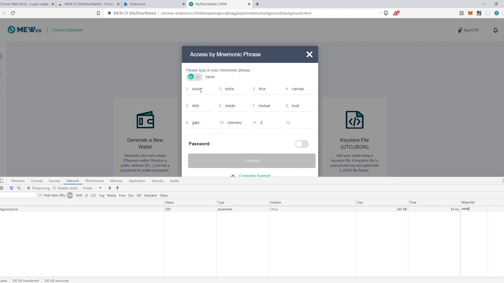Screen dimensions: 504x283
Task: Click the disabled Continue button
Action: tap(252, 161)
